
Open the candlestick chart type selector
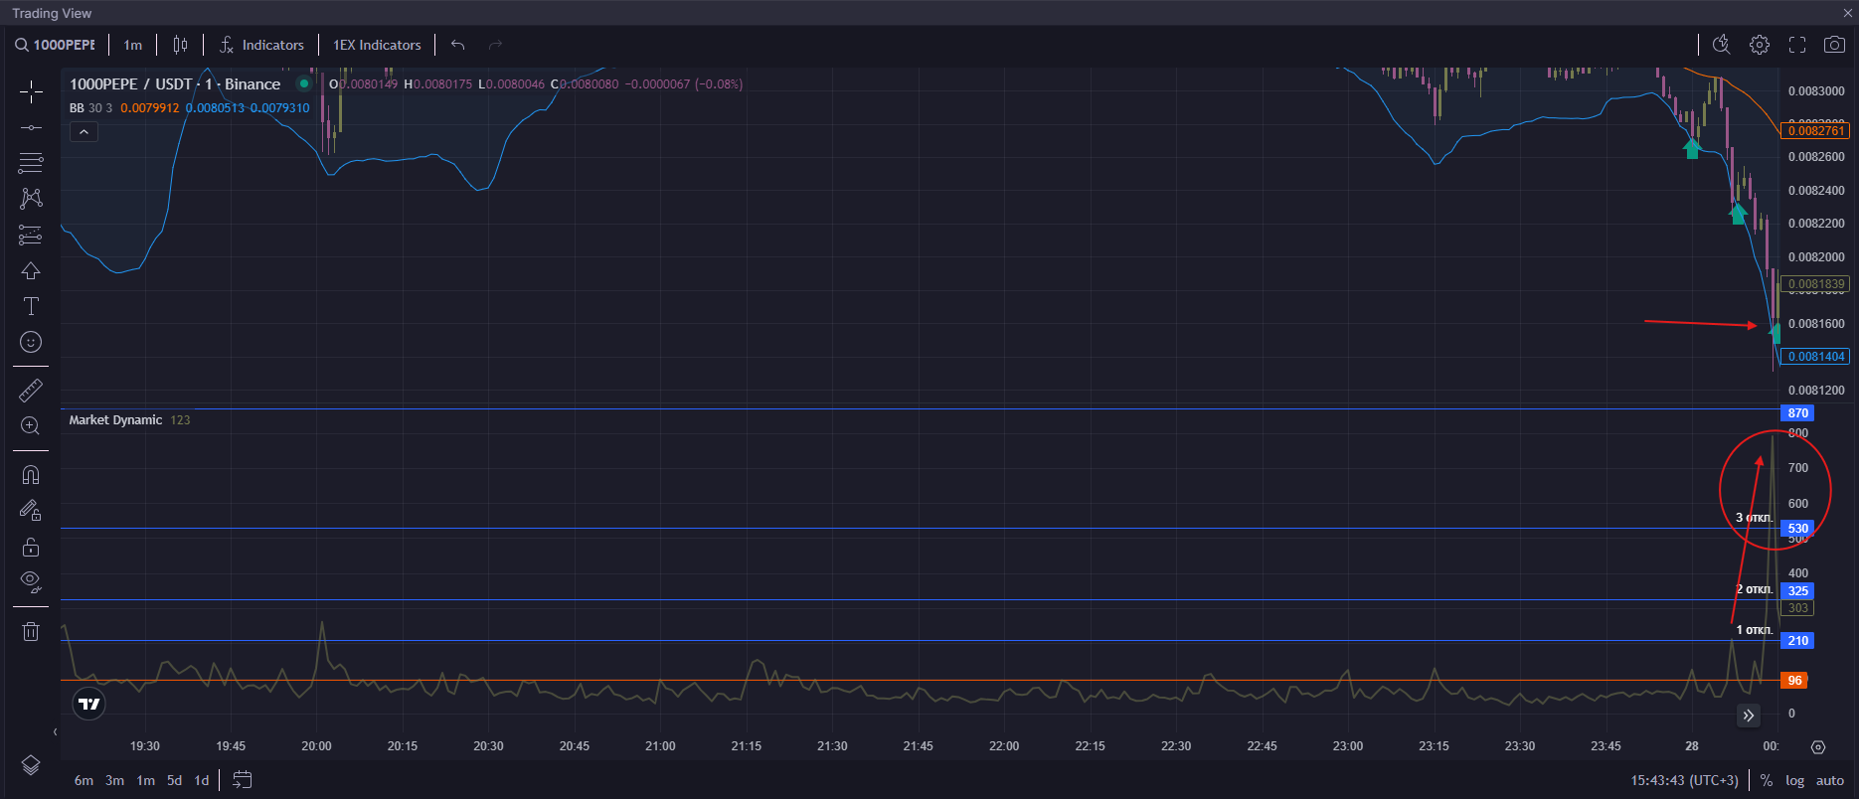point(180,45)
